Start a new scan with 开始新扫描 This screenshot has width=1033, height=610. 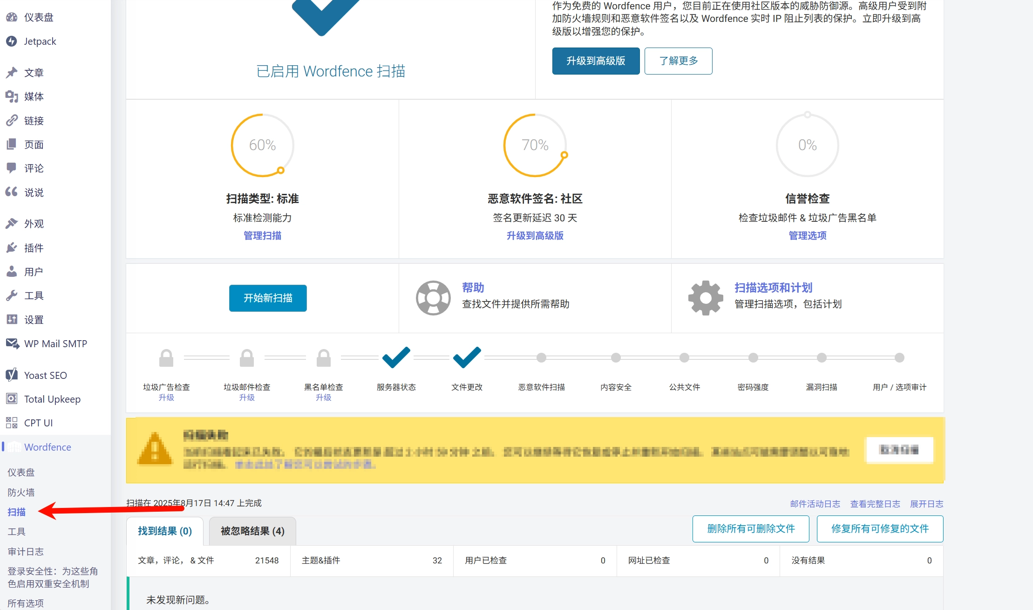[268, 298]
